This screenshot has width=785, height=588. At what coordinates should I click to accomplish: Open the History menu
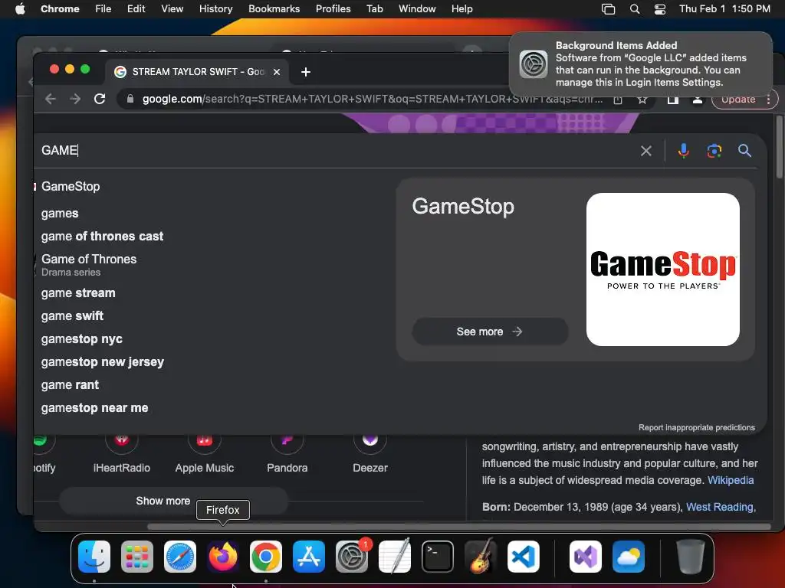[x=215, y=9]
